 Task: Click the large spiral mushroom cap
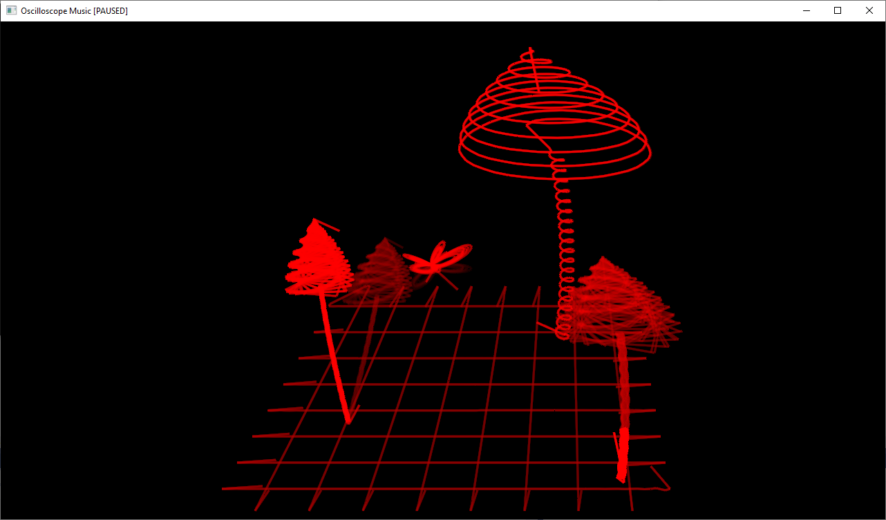click(554, 114)
